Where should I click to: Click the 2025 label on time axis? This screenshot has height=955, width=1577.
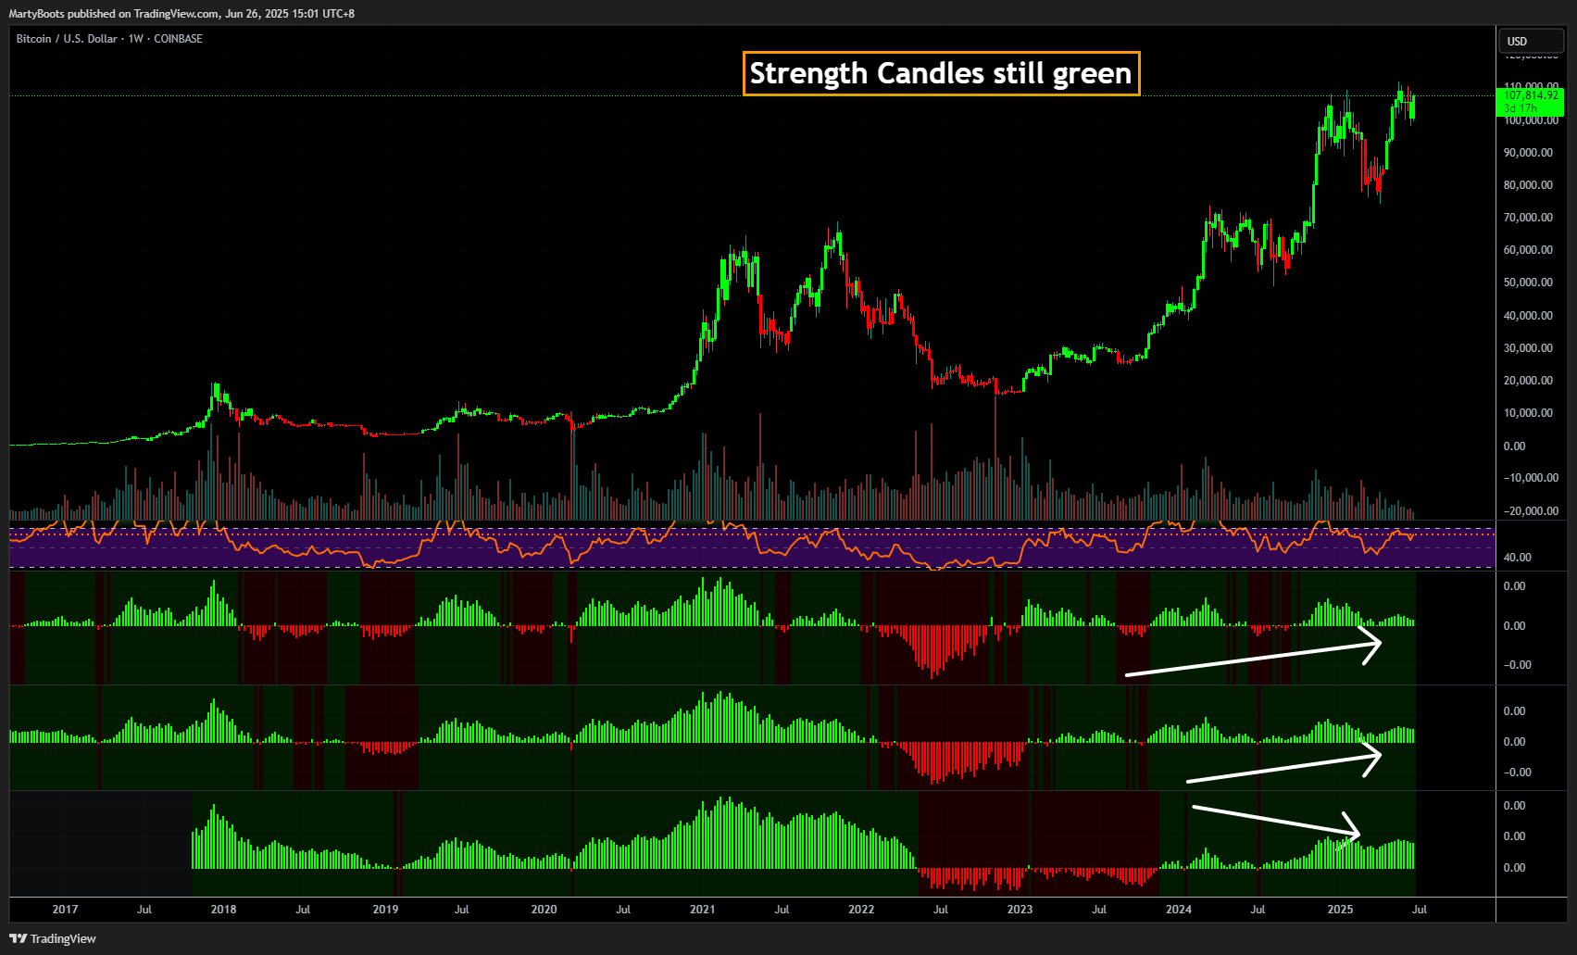click(x=1340, y=910)
